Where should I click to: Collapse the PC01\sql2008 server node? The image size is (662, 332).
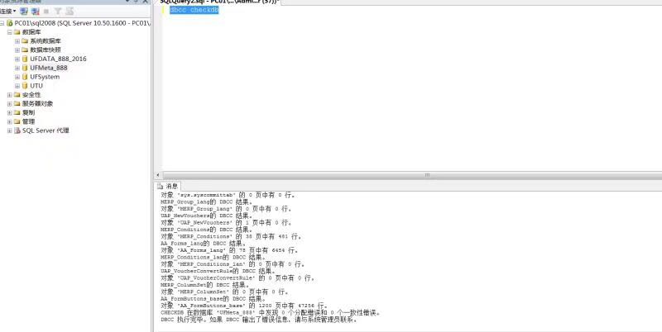[2, 23]
